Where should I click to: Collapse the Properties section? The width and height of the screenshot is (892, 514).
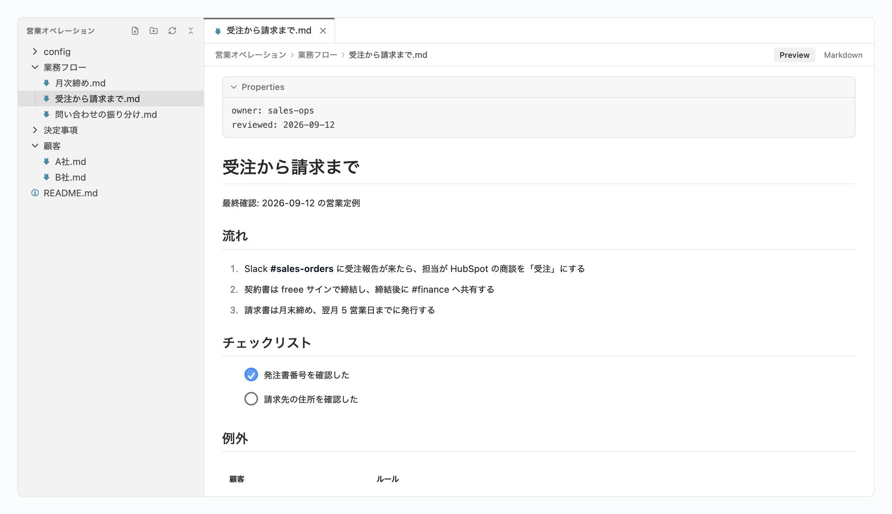point(234,87)
